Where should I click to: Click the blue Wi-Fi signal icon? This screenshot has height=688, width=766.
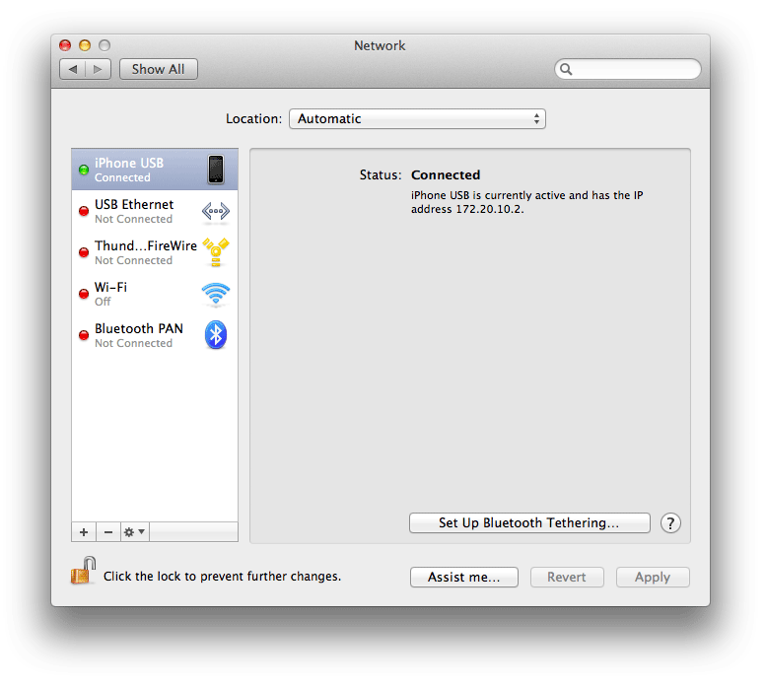(x=216, y=294)
